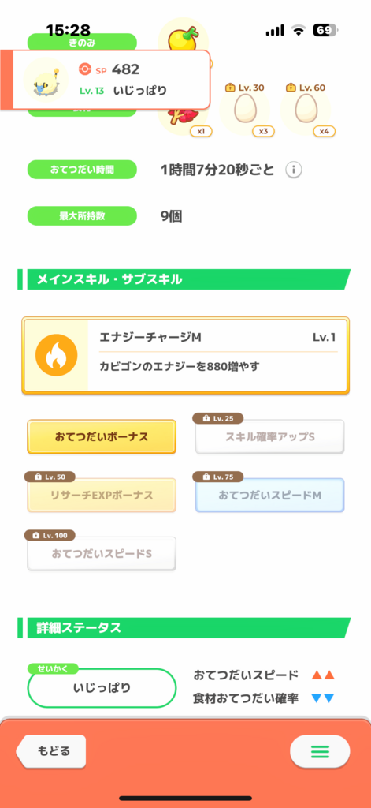The width and height of the screenshot is (371, 808).
Task: Open the エナジーチャージM main skill card
Action: point(185,356)
